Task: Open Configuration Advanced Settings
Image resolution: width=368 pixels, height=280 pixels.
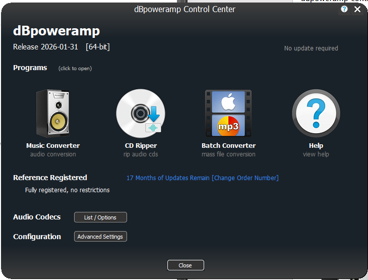Action: pyautogui.click(x=100, y=237)
